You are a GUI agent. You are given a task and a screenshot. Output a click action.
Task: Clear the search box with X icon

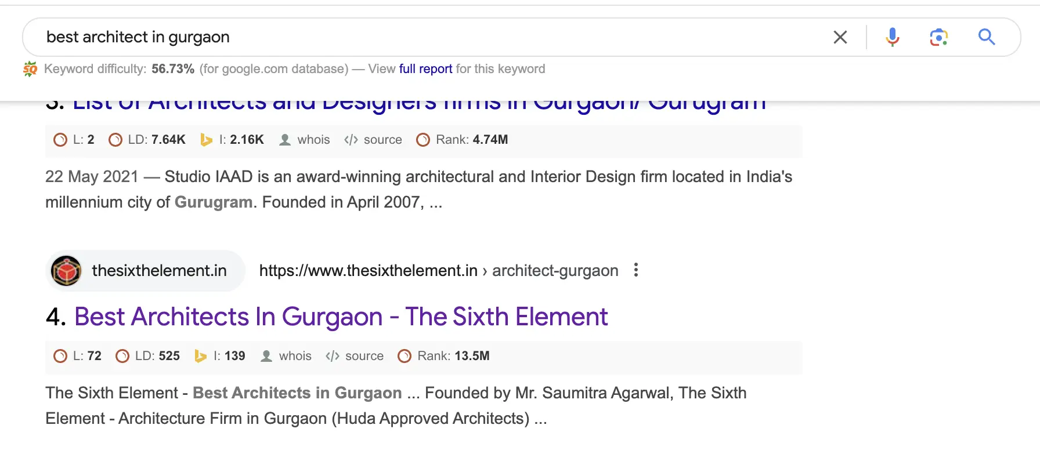840,37
